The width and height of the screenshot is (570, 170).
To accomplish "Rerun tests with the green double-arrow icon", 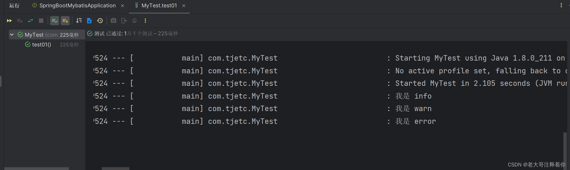I will (9, 21).
